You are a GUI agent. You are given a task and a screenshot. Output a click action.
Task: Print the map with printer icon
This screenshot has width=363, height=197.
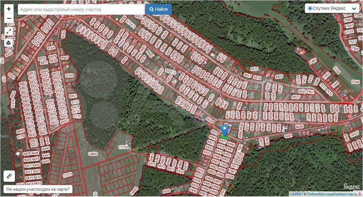pyautogui.click(x=9, y=42)
